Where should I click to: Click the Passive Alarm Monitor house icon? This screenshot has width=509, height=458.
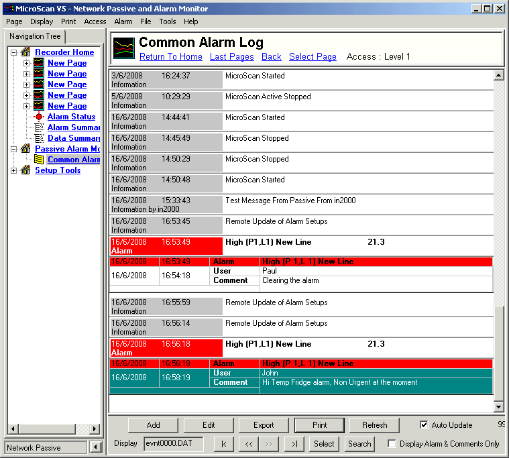click(x=25, y=148)
